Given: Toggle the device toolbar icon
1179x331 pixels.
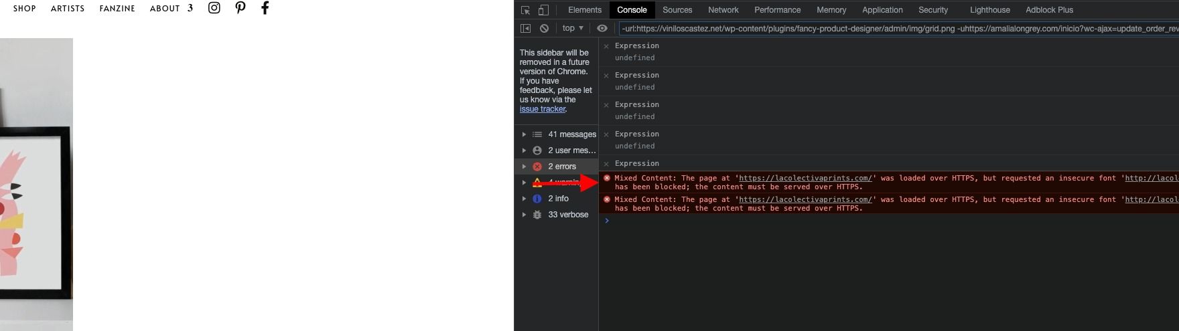Looking at the screenshot, I should (x=543, y=10).
